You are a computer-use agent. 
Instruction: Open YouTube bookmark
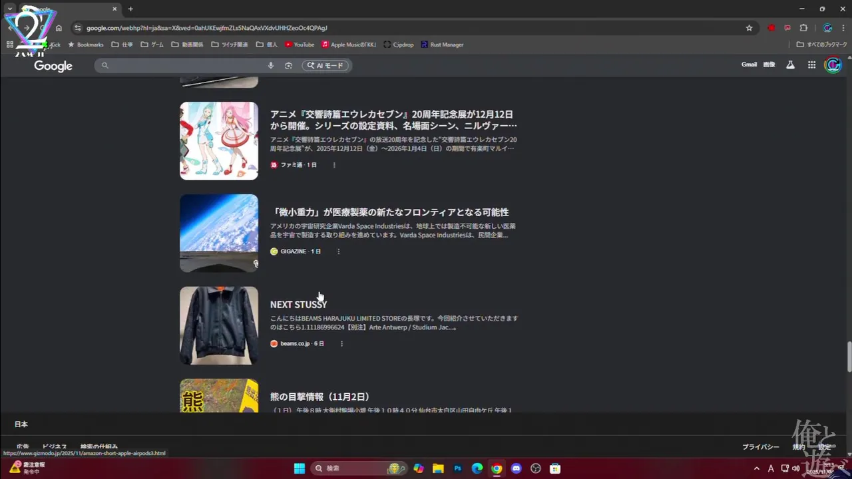pos(300,45)
